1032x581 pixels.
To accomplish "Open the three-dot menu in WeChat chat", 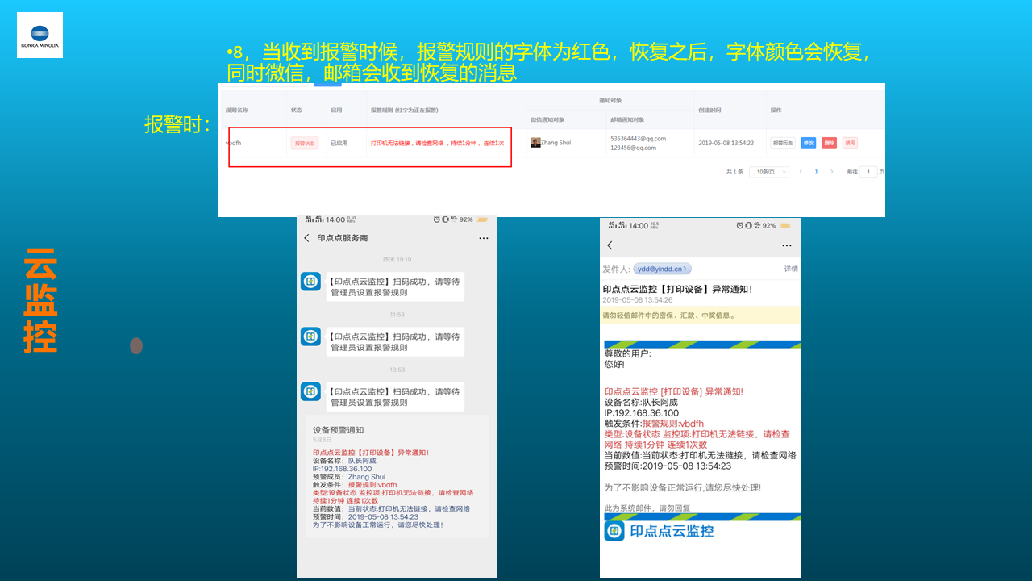I will (x=484, y=238).
